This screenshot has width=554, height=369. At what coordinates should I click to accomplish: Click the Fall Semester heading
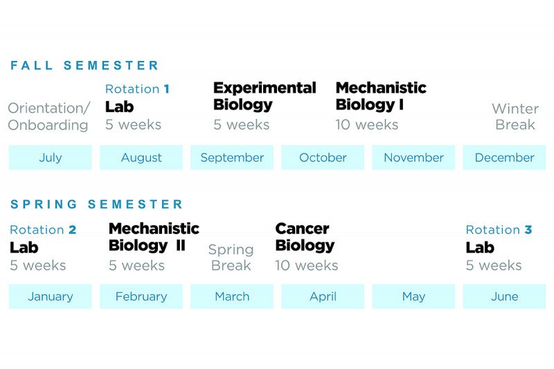point(84,66)
